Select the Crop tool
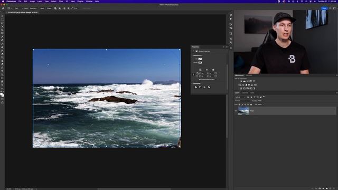338x190 pixels. coord(2,30)
